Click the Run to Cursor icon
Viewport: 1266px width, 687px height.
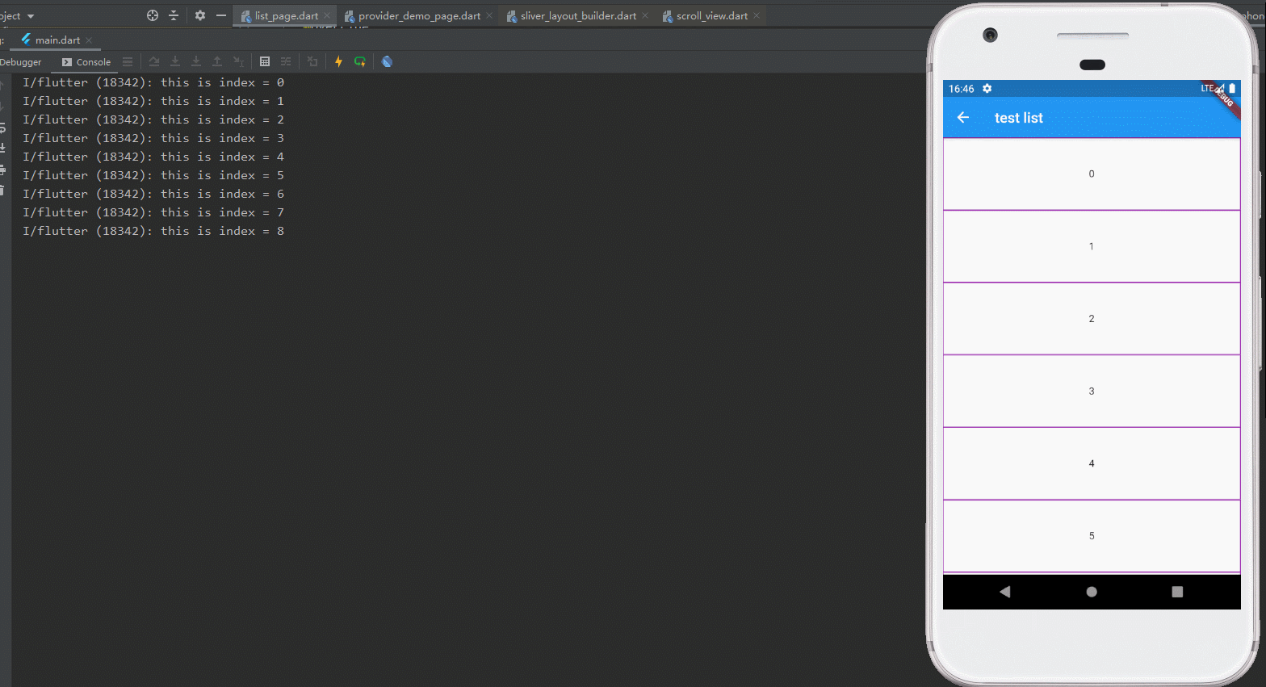click(x=238, y=62)
